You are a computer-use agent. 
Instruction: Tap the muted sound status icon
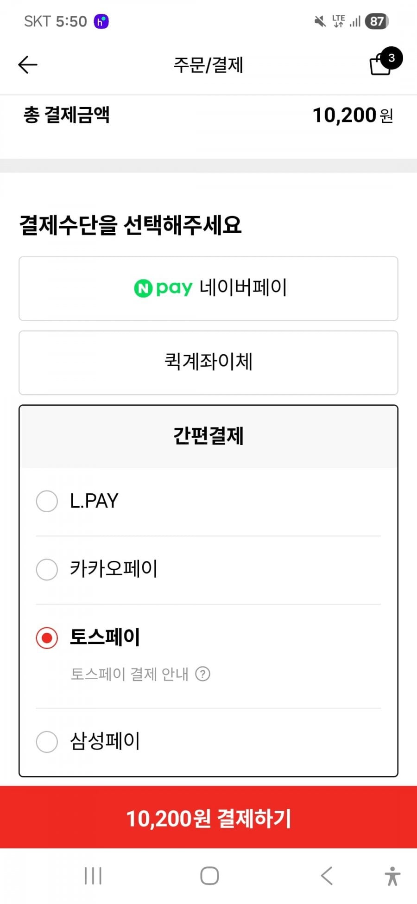(320, 21)
